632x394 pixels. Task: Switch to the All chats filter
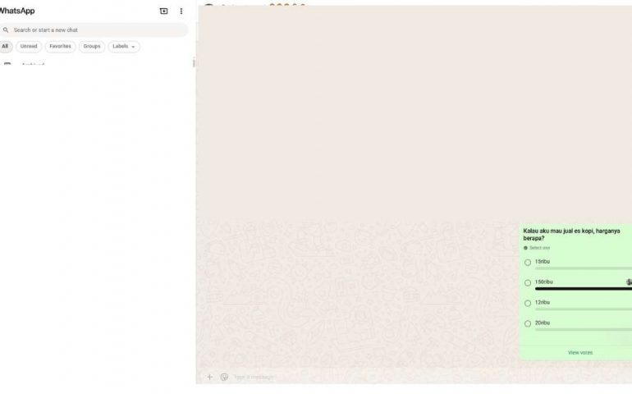[5, 47]
